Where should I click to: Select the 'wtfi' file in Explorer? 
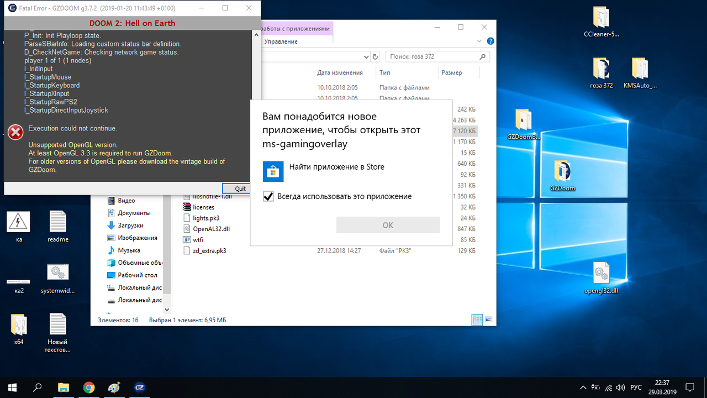[x=193, y=240]
